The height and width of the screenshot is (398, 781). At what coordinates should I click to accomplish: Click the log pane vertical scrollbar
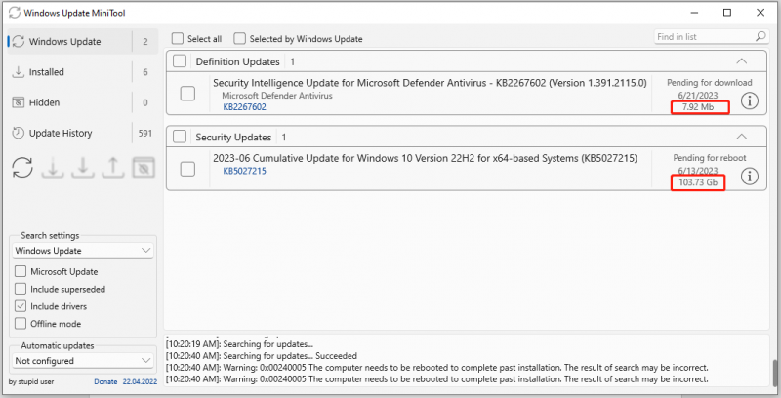774,371
